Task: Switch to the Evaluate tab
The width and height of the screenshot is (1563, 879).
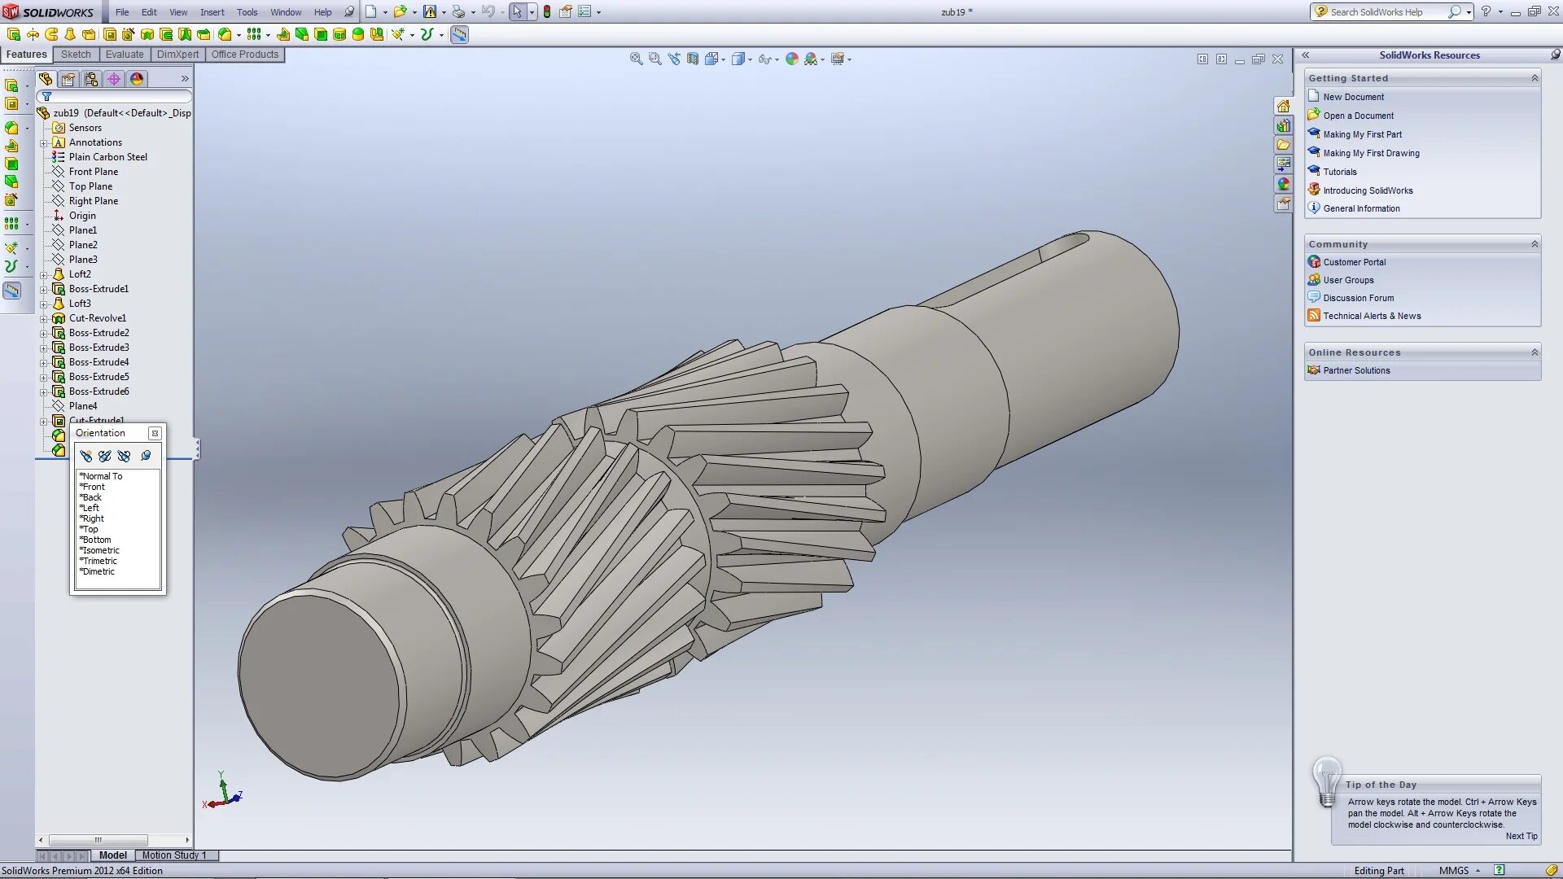Action: (x=124, y=55)
